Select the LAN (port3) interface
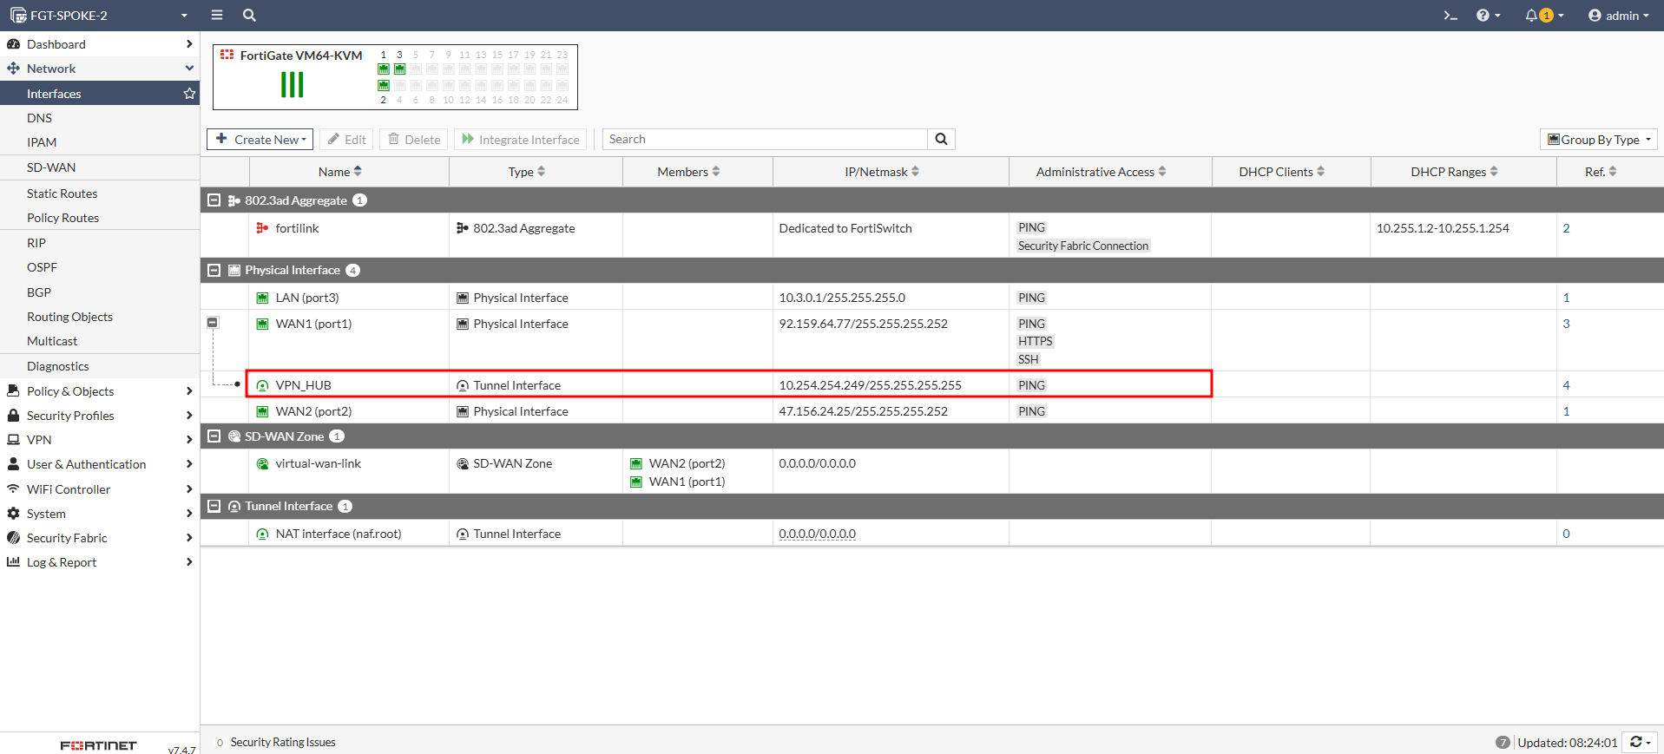1664x754 pixels. coord(931,297)
